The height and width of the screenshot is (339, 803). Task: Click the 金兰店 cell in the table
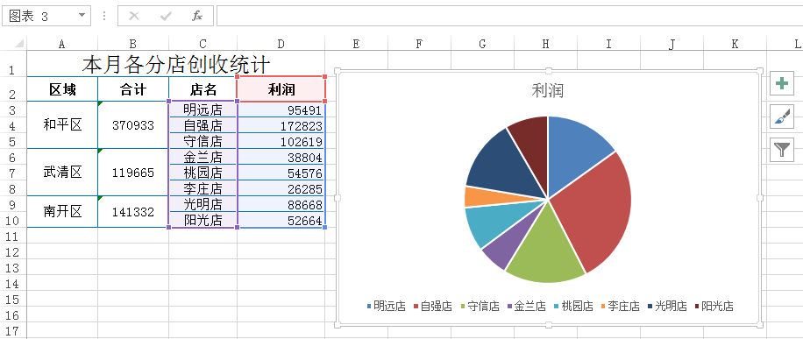pyautogui.click(x=203, y=157)
